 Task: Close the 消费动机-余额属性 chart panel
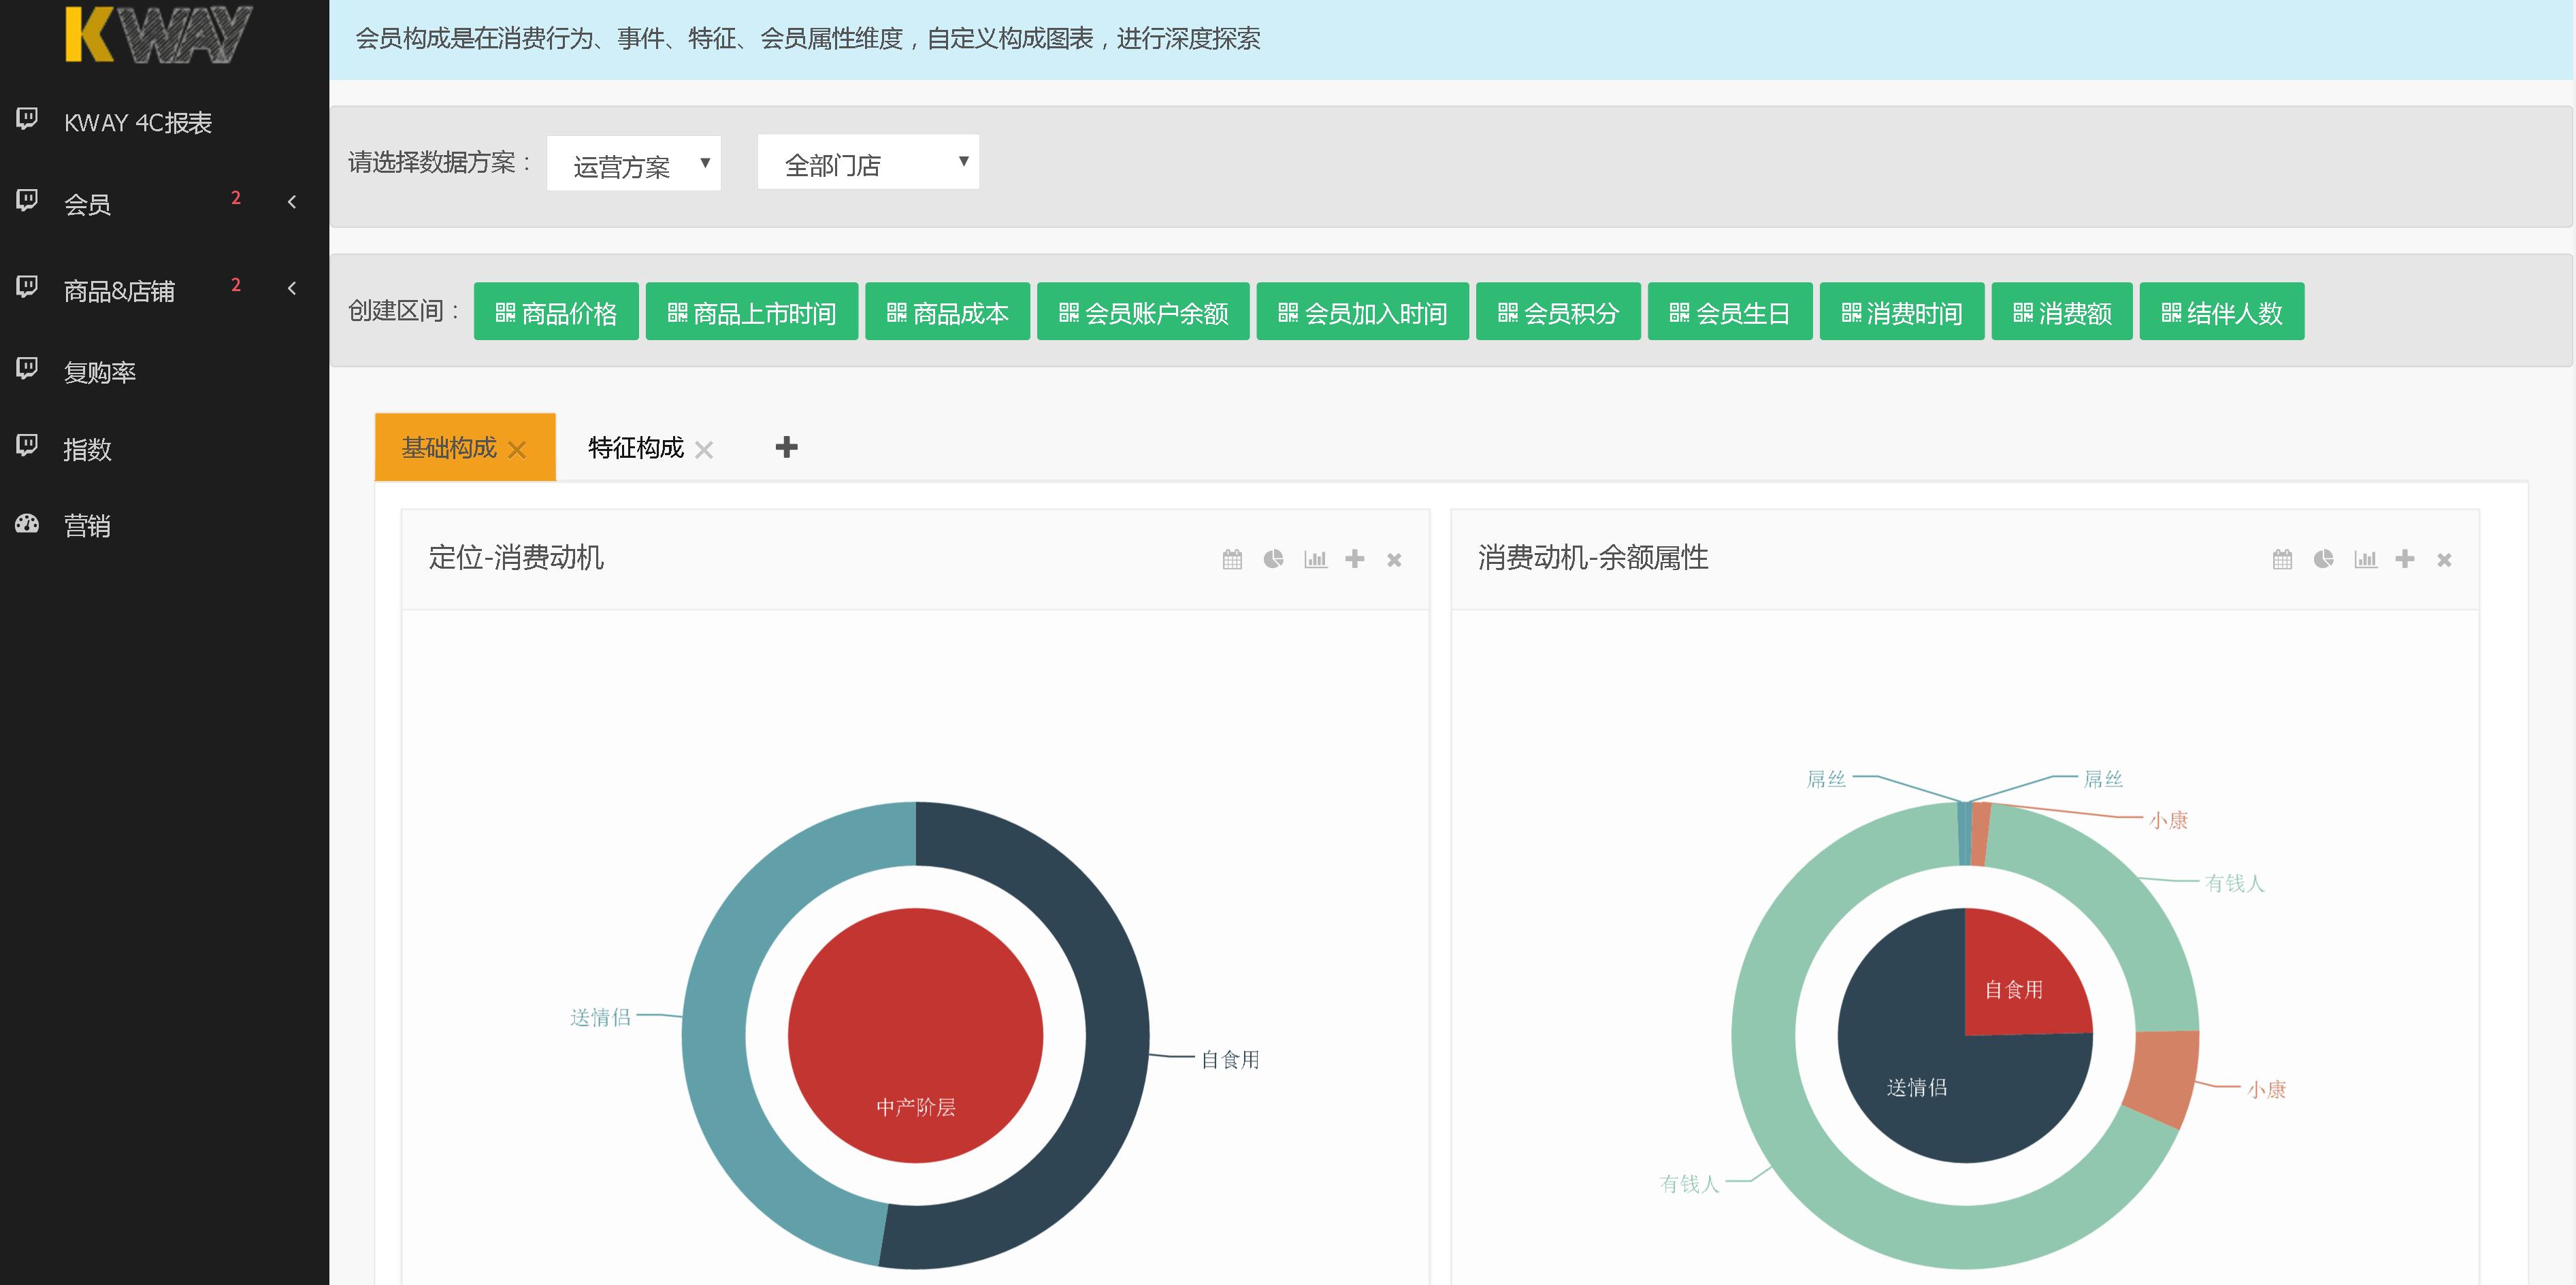click(2444, 561)
